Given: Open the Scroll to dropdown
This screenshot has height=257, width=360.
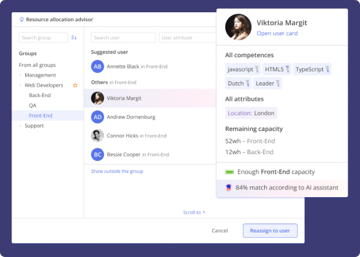Looking at the screenshot, I should (194, 213).
